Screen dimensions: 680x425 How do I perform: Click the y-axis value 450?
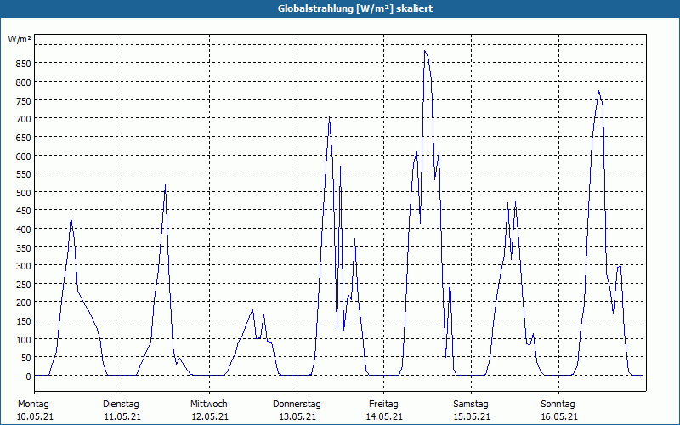pyautogui.click(x=23, y=211)
